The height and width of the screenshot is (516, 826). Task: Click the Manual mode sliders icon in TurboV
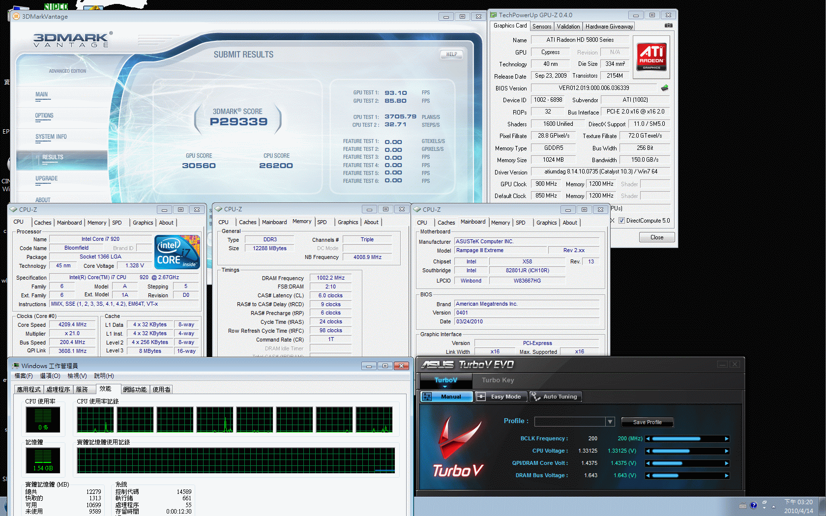click(427, 397)
